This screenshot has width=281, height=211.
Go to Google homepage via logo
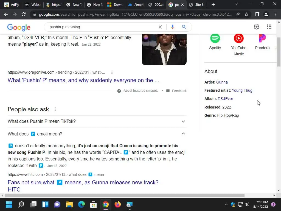click(19, 27)
